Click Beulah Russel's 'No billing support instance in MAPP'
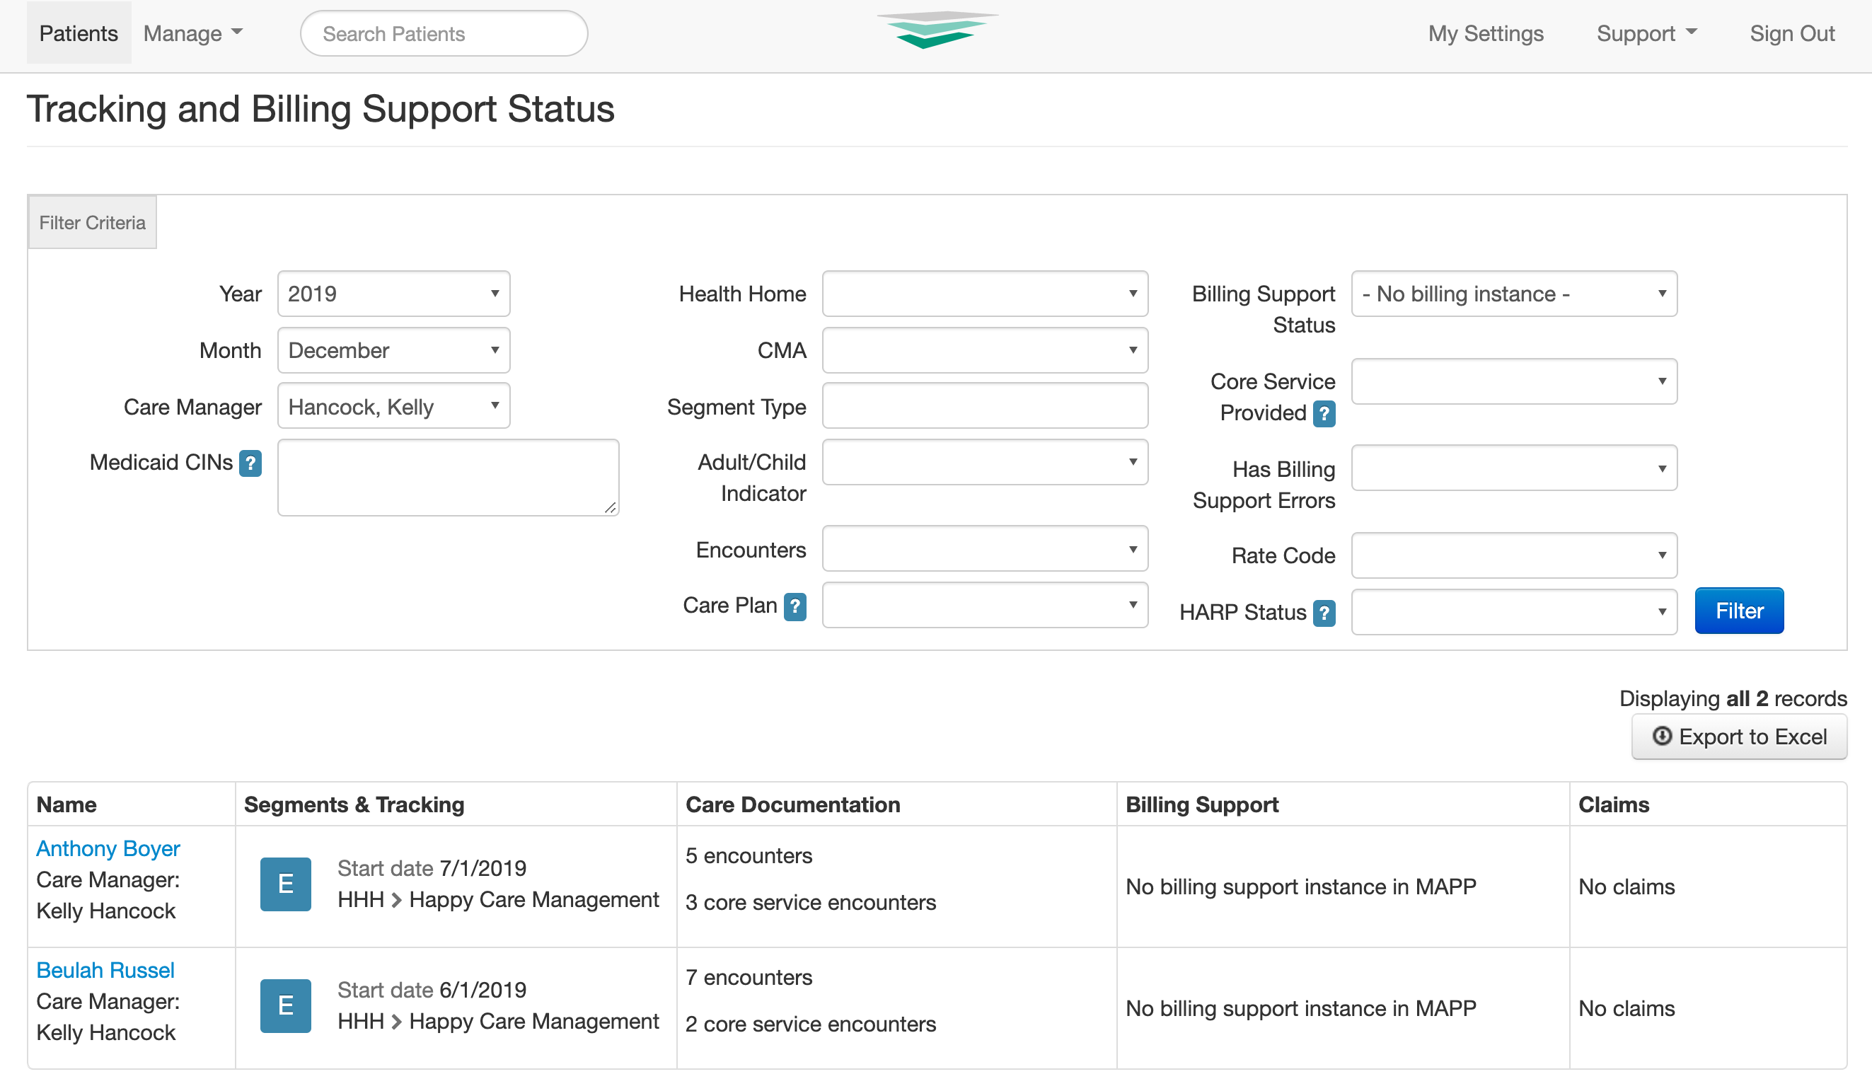Image resolution: width=1872 pixels, height=1091 pixels. (1301, 1008)
